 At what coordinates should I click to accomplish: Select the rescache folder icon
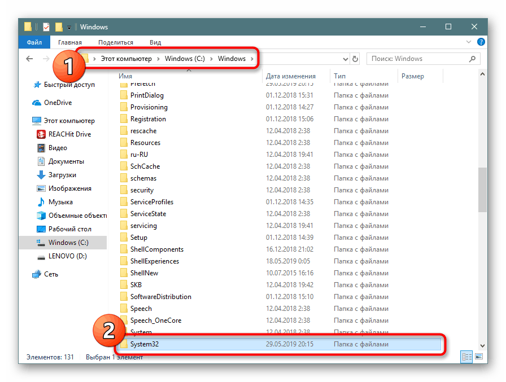124,131
